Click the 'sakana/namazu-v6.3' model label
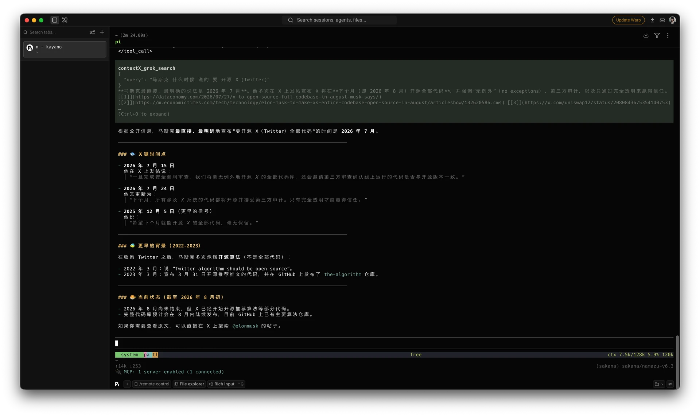 [647, 366]
